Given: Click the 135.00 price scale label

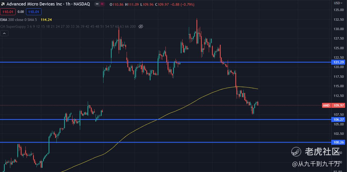Looking at the screenshot, I should [x=339, y=10].
